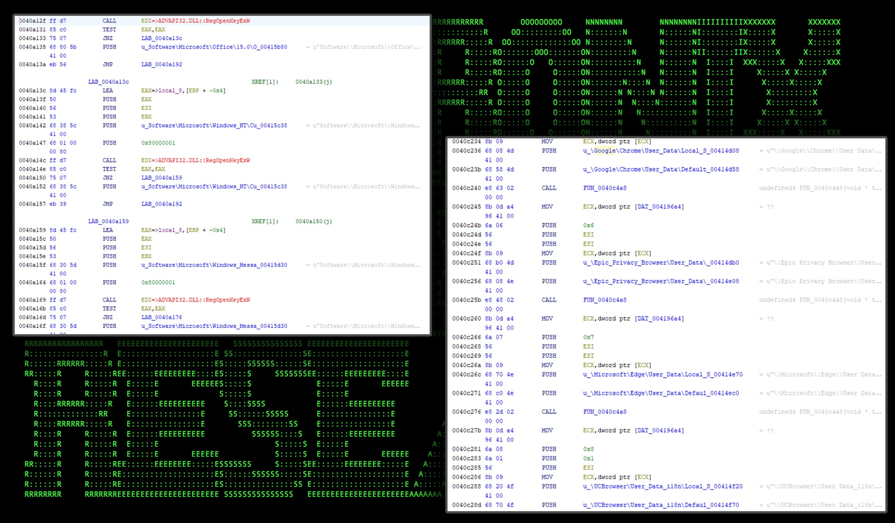895x523 pixels.
Task: Click Microsoft Edge Local_S string at 0040c26c
Action: click(x=662, y=374)
